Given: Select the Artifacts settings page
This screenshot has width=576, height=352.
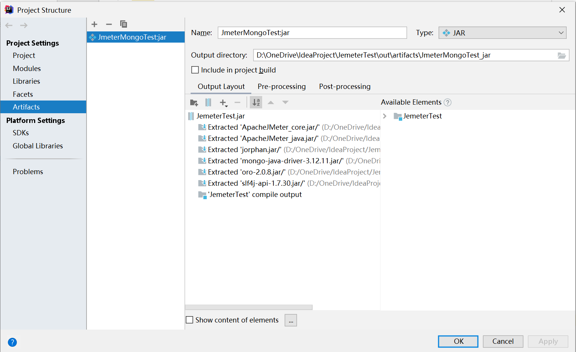Looking at the screenshot, I should [43, 107].
